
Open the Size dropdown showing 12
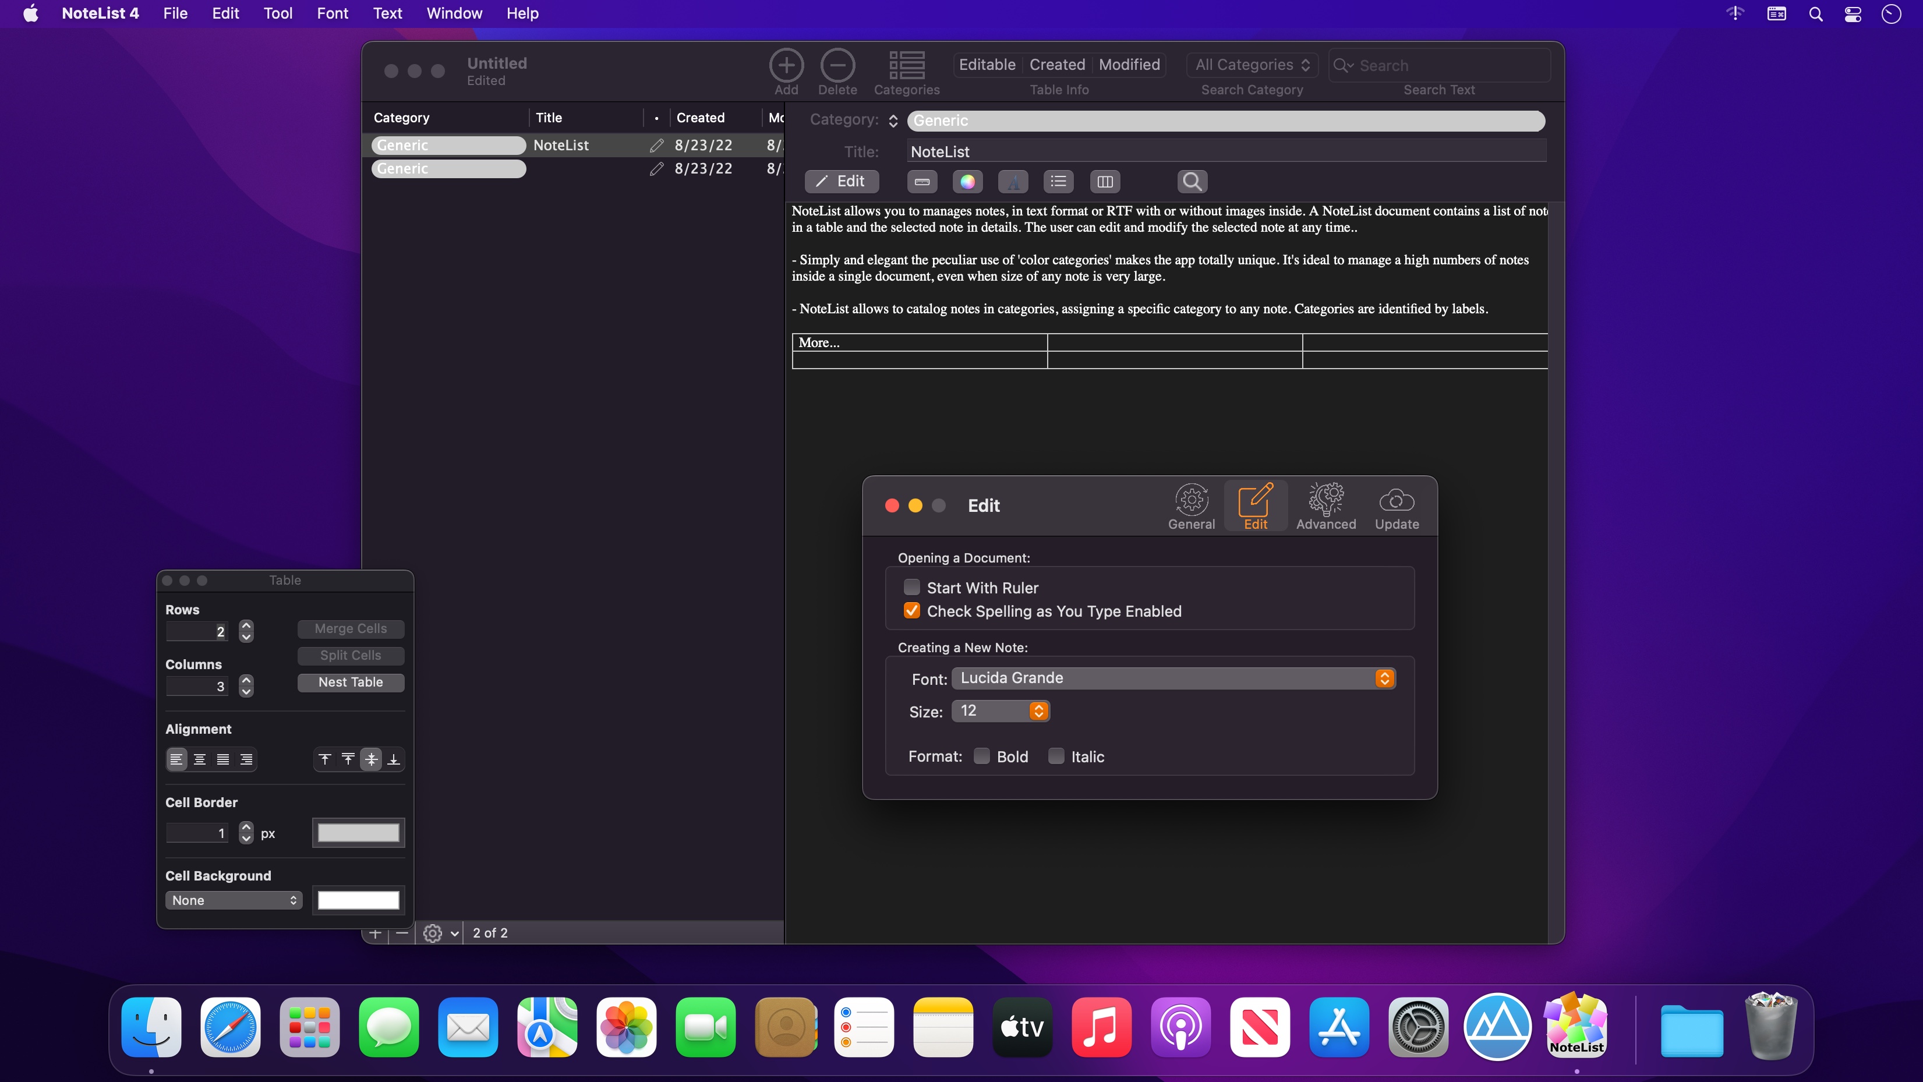pyautogui.click(x=1001, y=711)
